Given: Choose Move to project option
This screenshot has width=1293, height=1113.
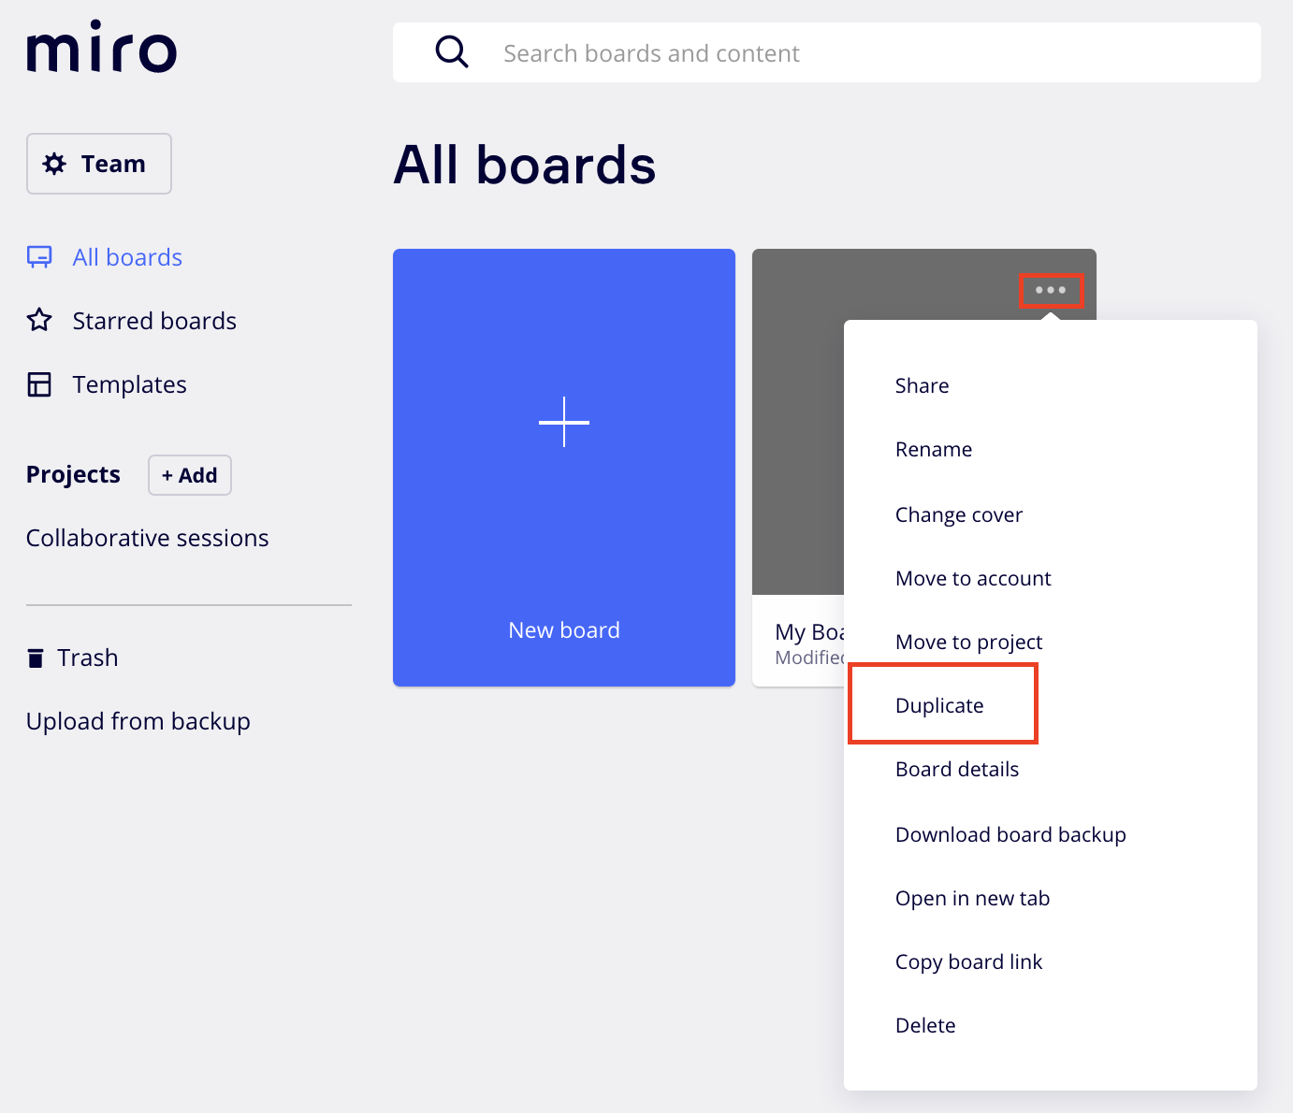Looking at the screenshot, I should coord(968,643).
